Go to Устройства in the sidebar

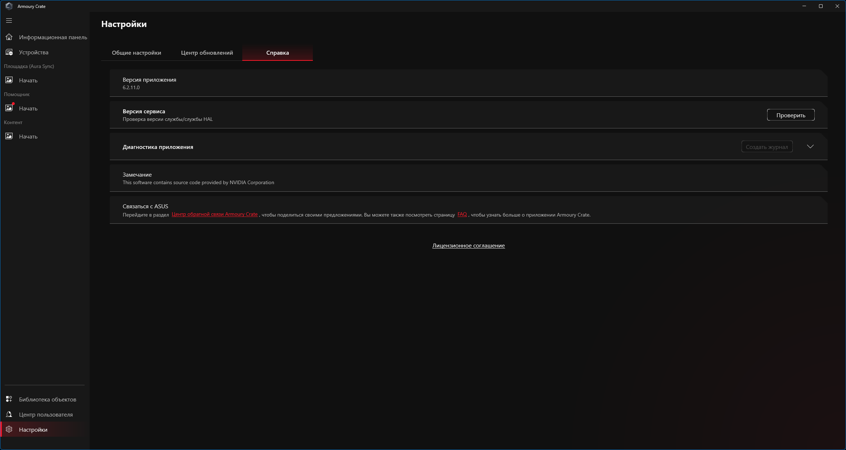pyautogui.click(x=45, y=52)
